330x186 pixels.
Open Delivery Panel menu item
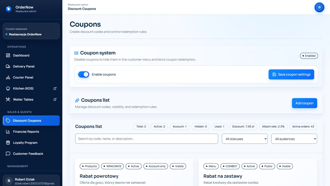point(31,66)
